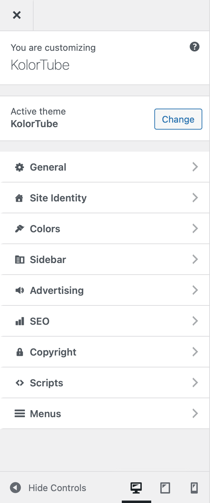Screen dimensions: 210x503
Task: Click the Copyright padlock icon
Action: 20,352
